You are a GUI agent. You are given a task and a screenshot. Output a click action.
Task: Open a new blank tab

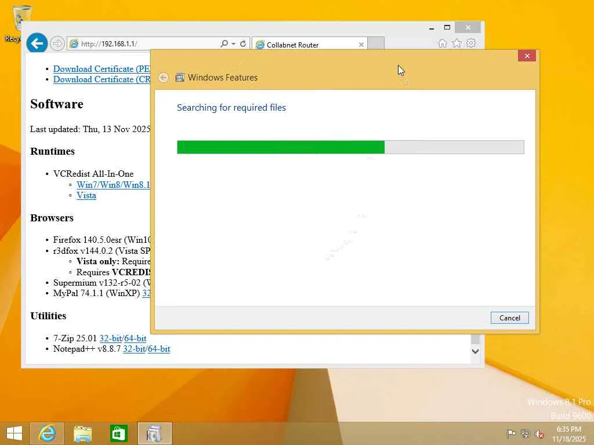tap(376, 43)
